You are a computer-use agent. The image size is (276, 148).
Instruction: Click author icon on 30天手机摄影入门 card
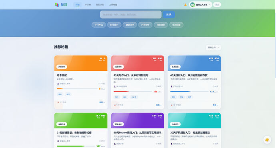172,144
